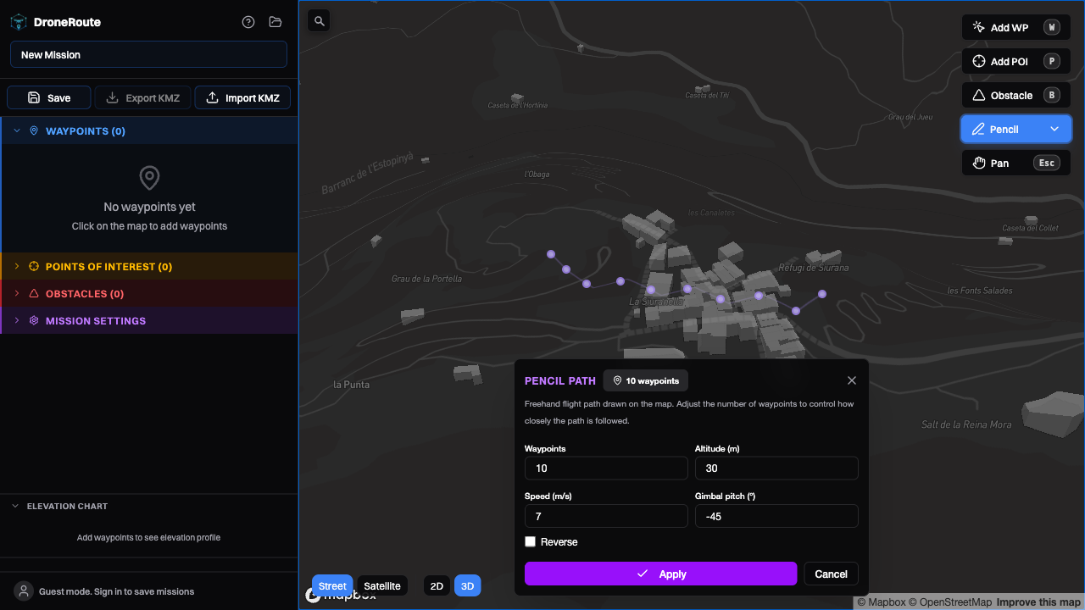The image size is (1085, 610).
Task: Activate the Obstacle drawing tool
Action: tap(1016, 96)
